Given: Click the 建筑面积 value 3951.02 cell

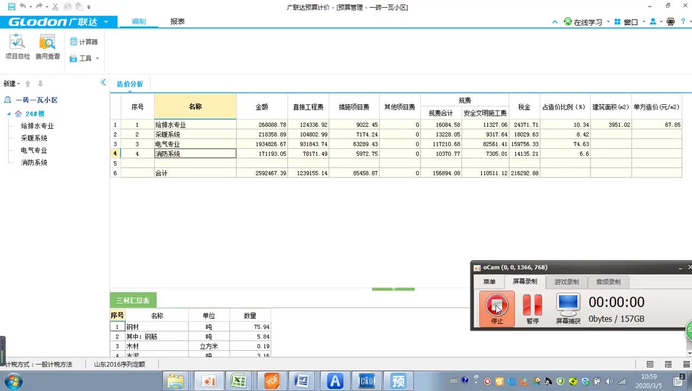Looking at the screenshot, I should point(611,125).
